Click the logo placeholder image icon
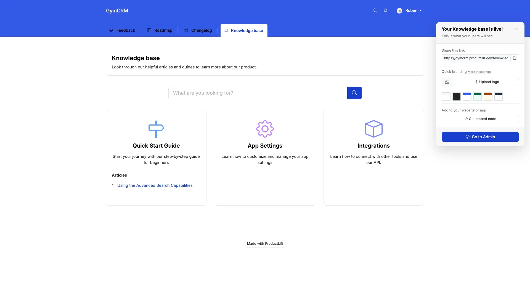The width and height of the screenshot is (530, 298). point(447,82)
